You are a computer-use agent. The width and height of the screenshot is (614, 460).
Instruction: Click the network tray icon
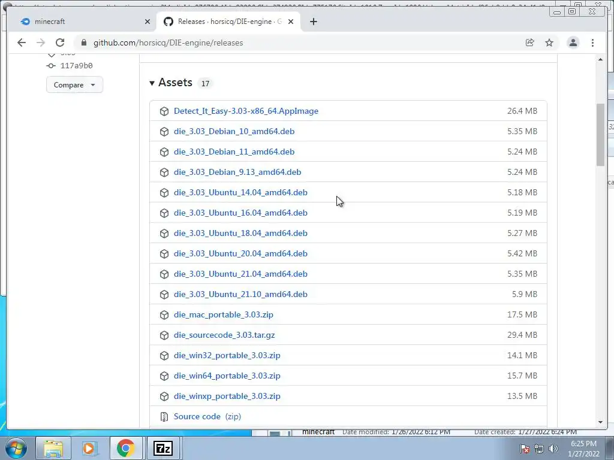539,449
